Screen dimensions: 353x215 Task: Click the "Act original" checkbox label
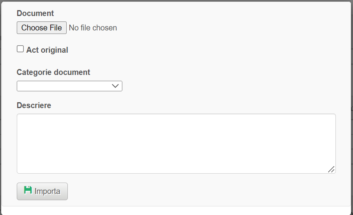pos(47,50)
